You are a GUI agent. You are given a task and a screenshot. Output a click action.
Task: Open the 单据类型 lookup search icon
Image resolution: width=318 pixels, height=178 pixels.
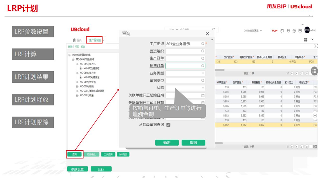coord(203,80)
